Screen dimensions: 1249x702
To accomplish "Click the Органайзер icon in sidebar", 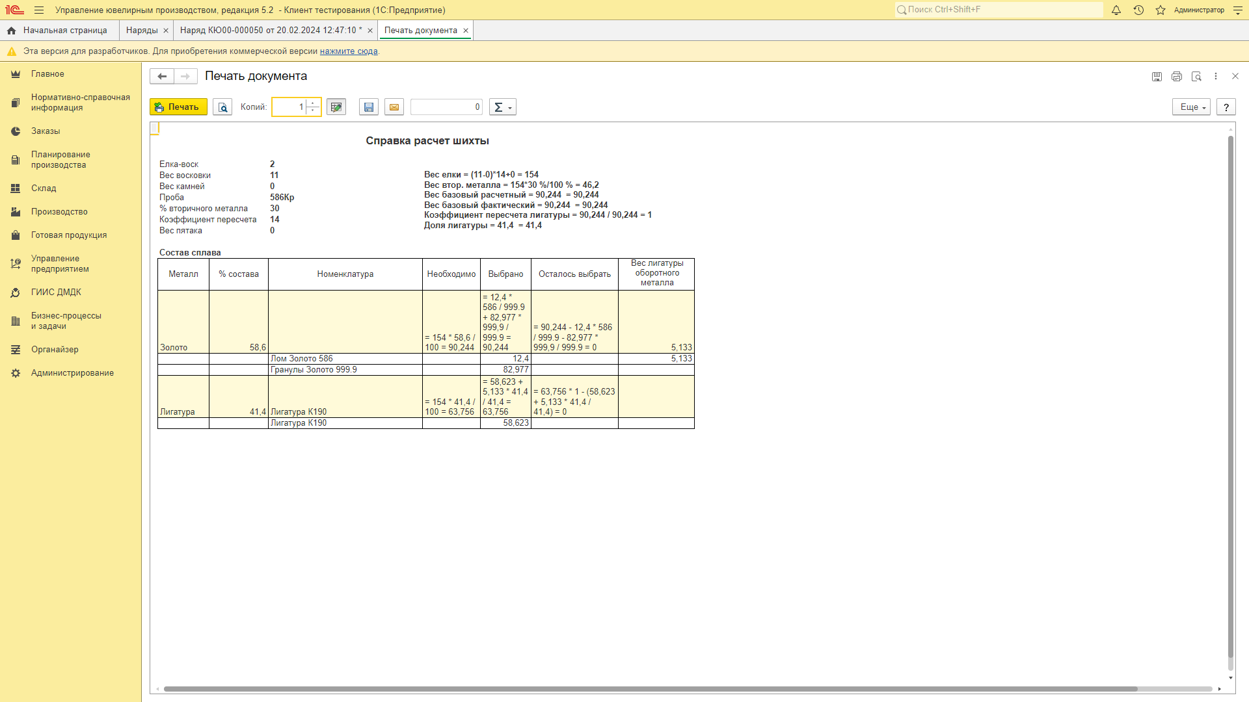I will (x=16, y=350).
